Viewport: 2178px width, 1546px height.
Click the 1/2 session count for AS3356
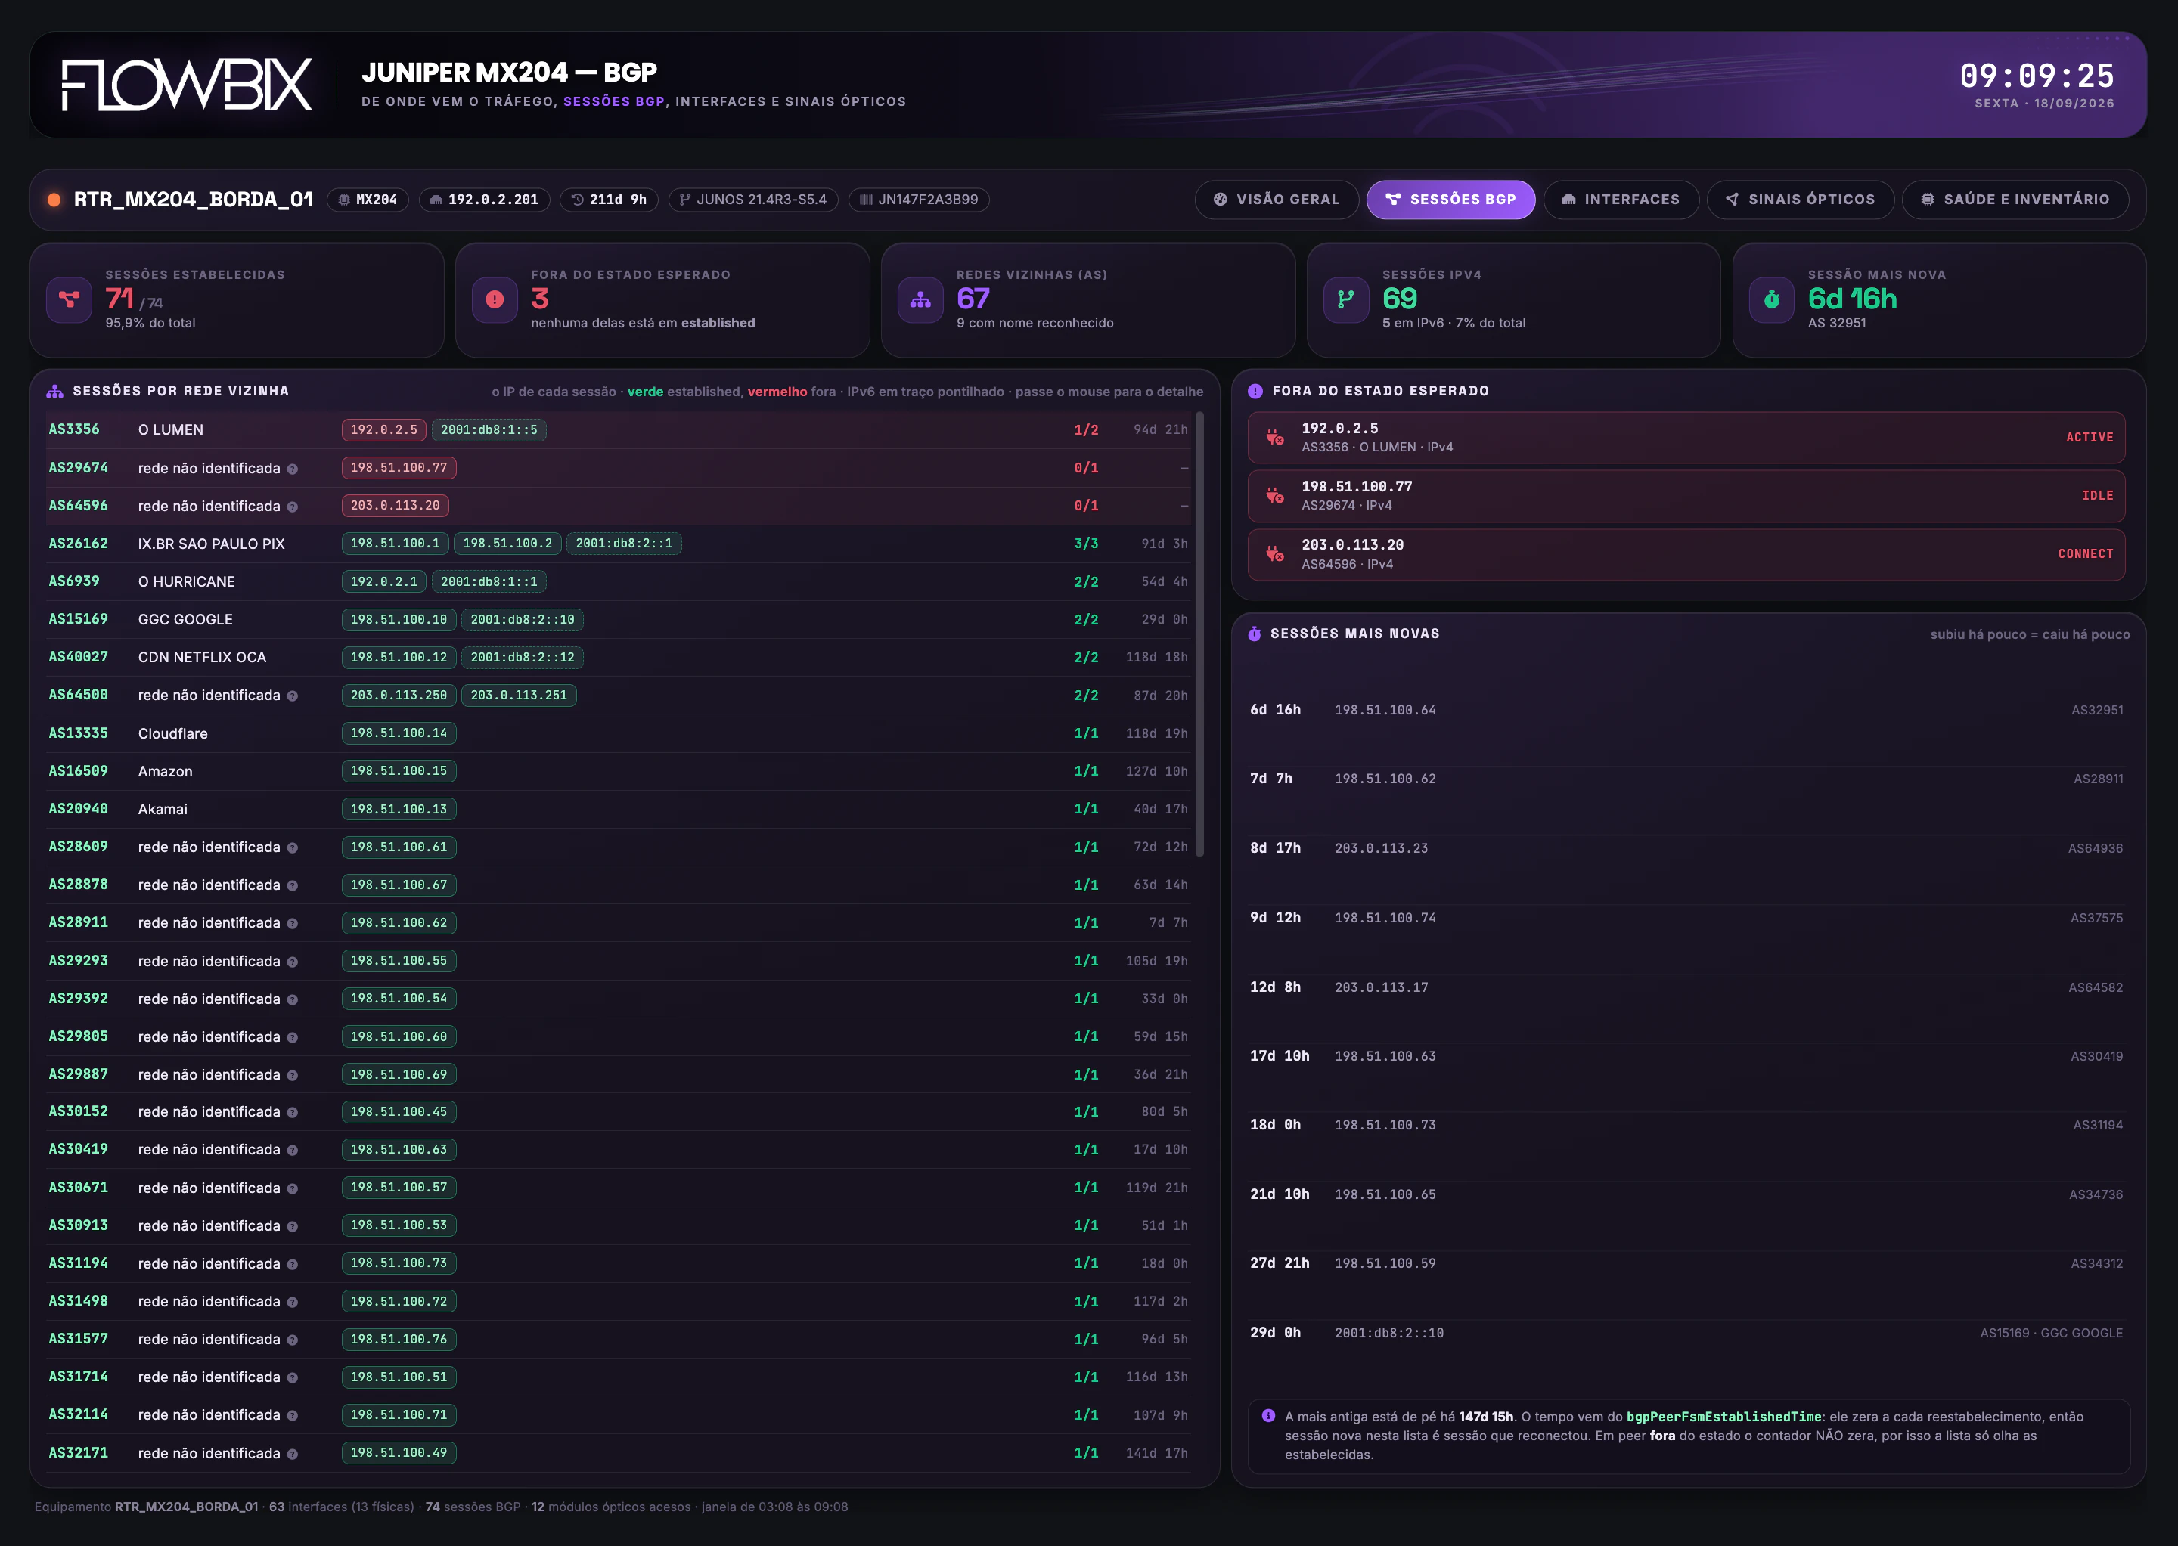click(x=1086, y=430)
